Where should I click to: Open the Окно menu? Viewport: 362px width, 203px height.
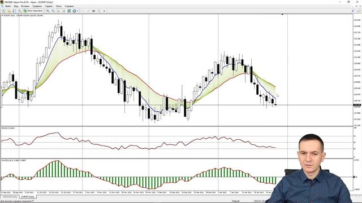59,6
